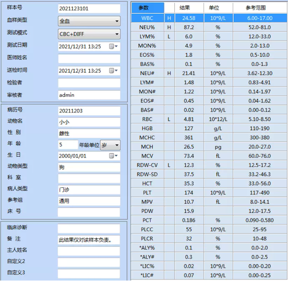The image size is (288, 281).
Task: Click the 动物类型 field containing 狗
Action: 89,167
